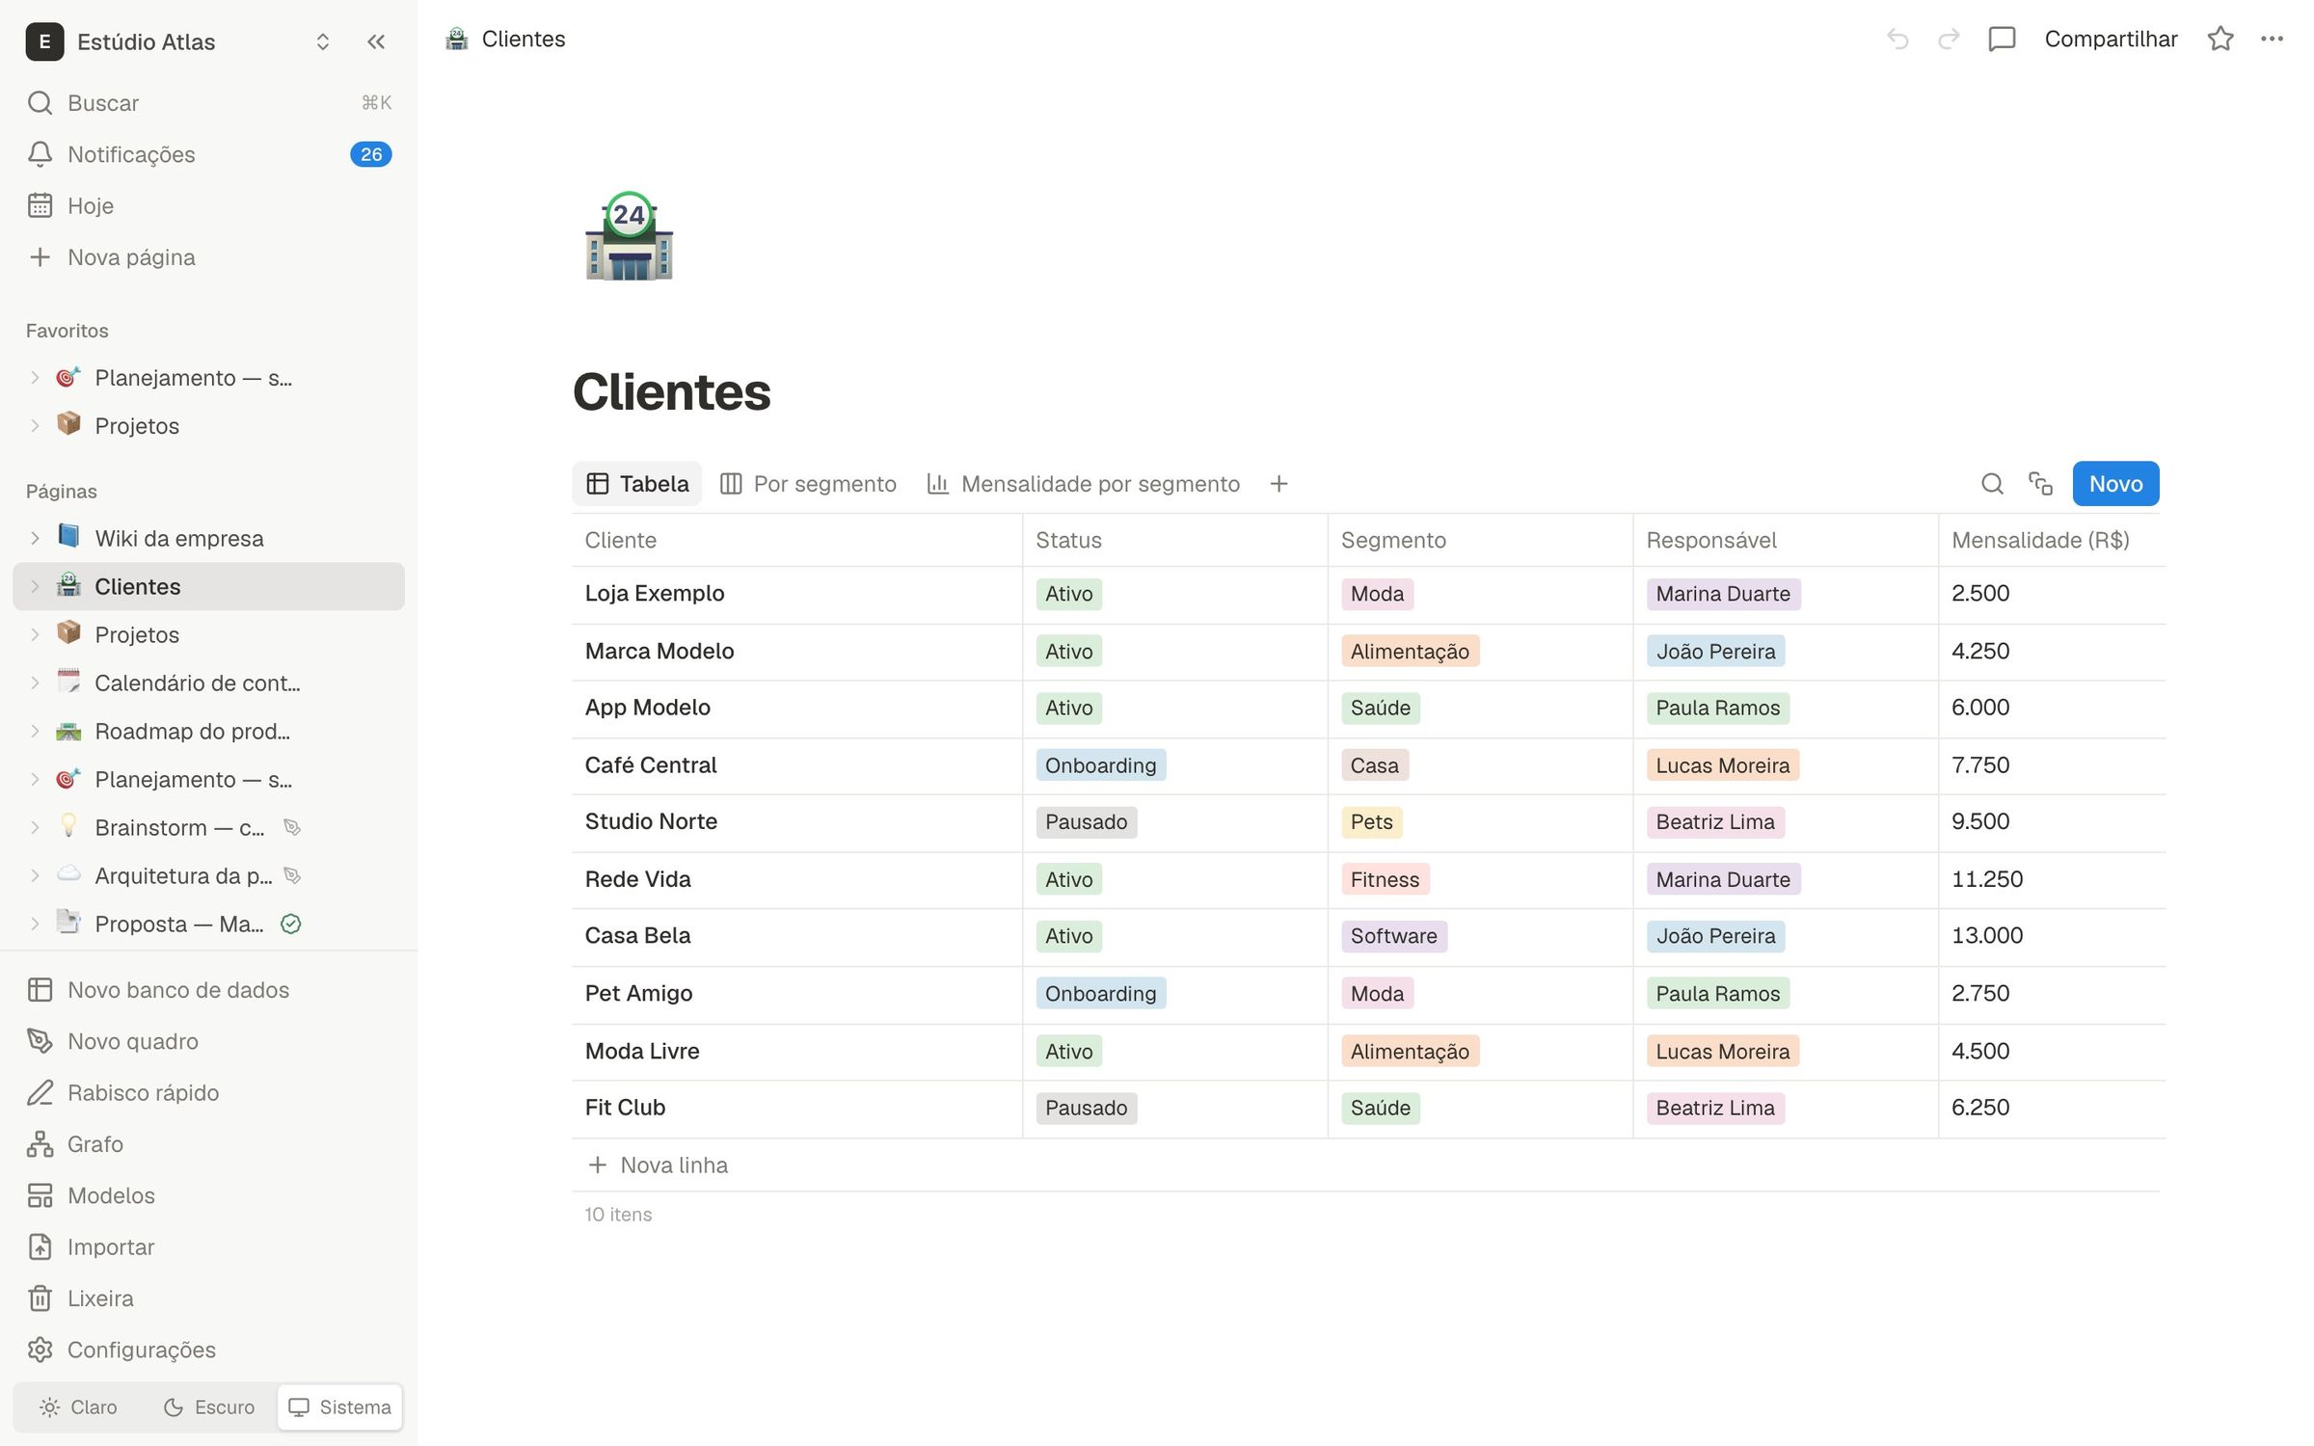Open Buscar search in the sidebar
The image size is (2314, 1446).
(x=208, y=102)
